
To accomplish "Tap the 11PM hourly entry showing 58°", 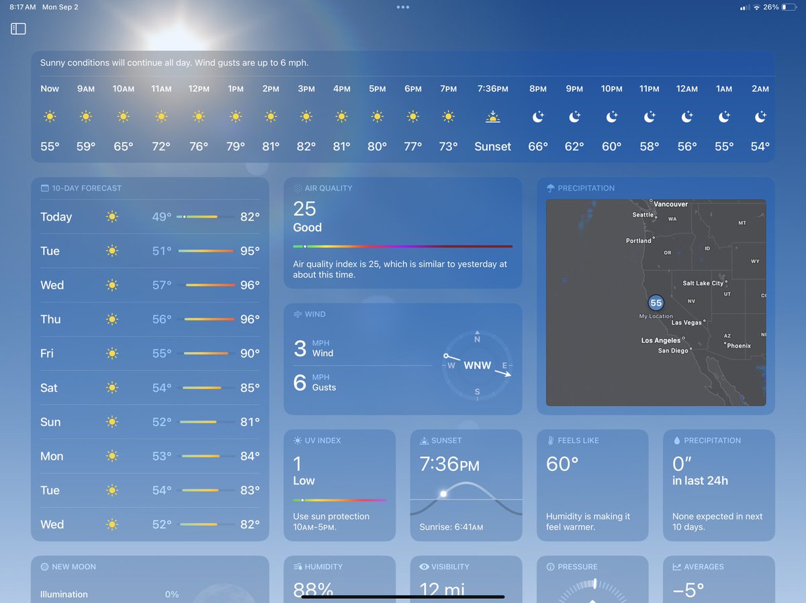I will click(x=650, y=117).
